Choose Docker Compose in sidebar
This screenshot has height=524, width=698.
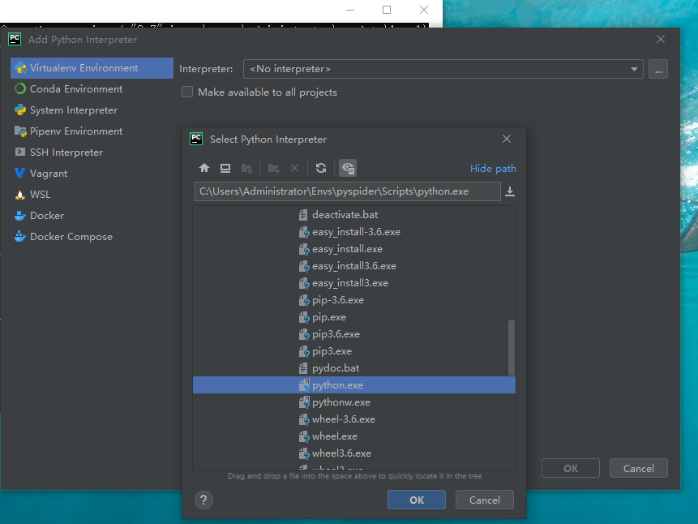pyautogui.click(x=92, y=237)
